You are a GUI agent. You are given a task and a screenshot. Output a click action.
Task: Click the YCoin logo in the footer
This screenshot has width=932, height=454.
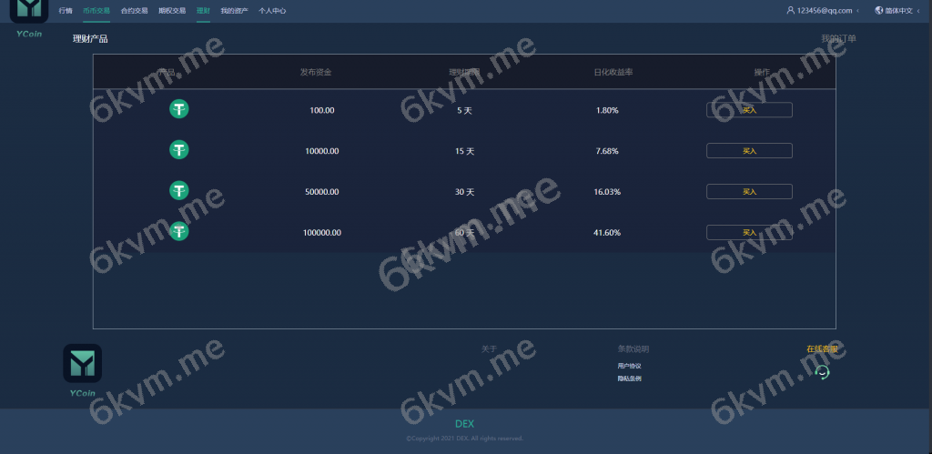pos(82,364)
